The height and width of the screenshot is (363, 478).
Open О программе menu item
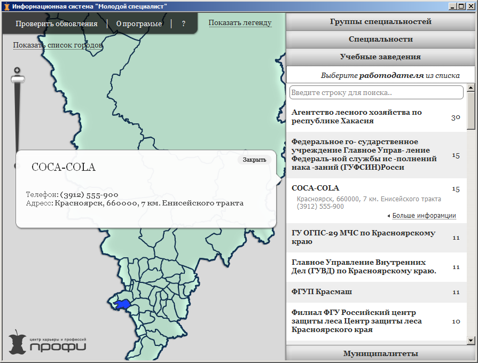pos(139,23)
